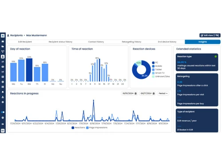Switch to Edit Recipient tab
The width and height of the screenshot is (222, 166).
25,42
